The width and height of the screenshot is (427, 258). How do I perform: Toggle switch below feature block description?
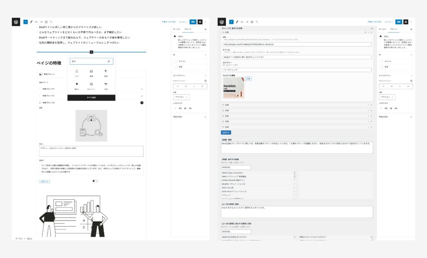[95, 181]
